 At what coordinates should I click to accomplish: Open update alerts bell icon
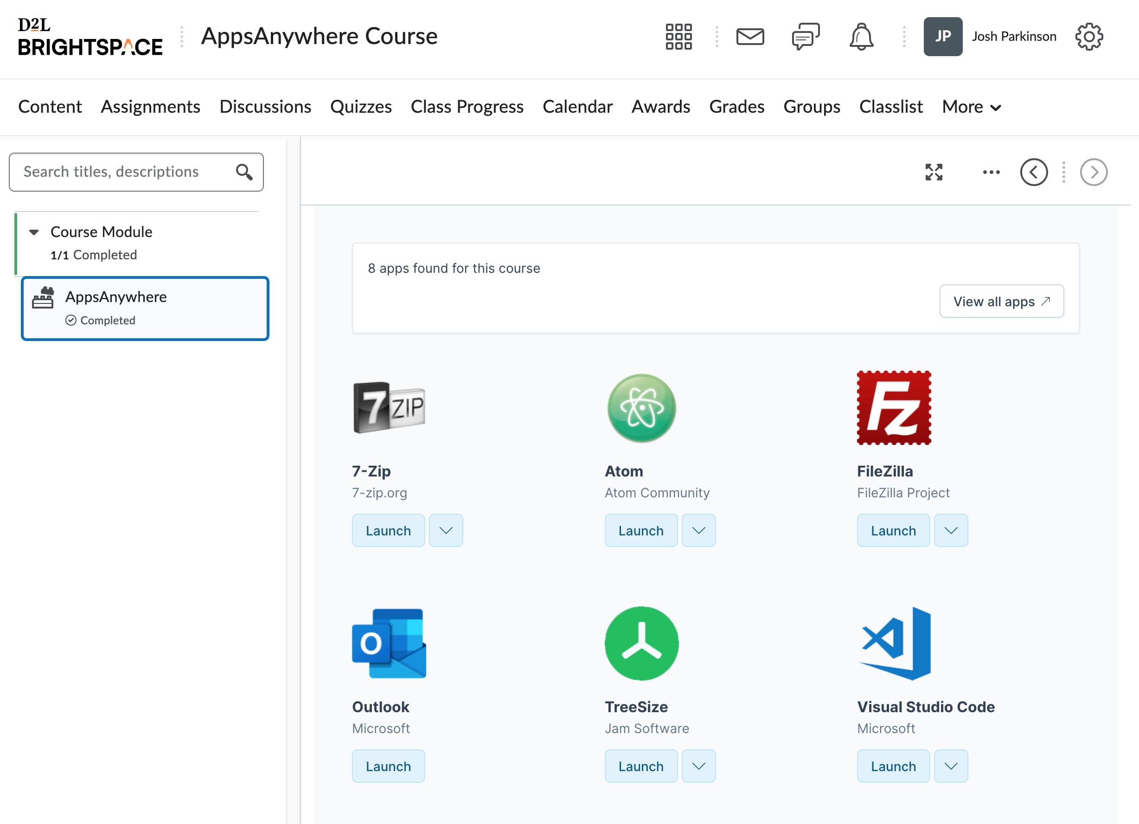click(x=861, y=37)
